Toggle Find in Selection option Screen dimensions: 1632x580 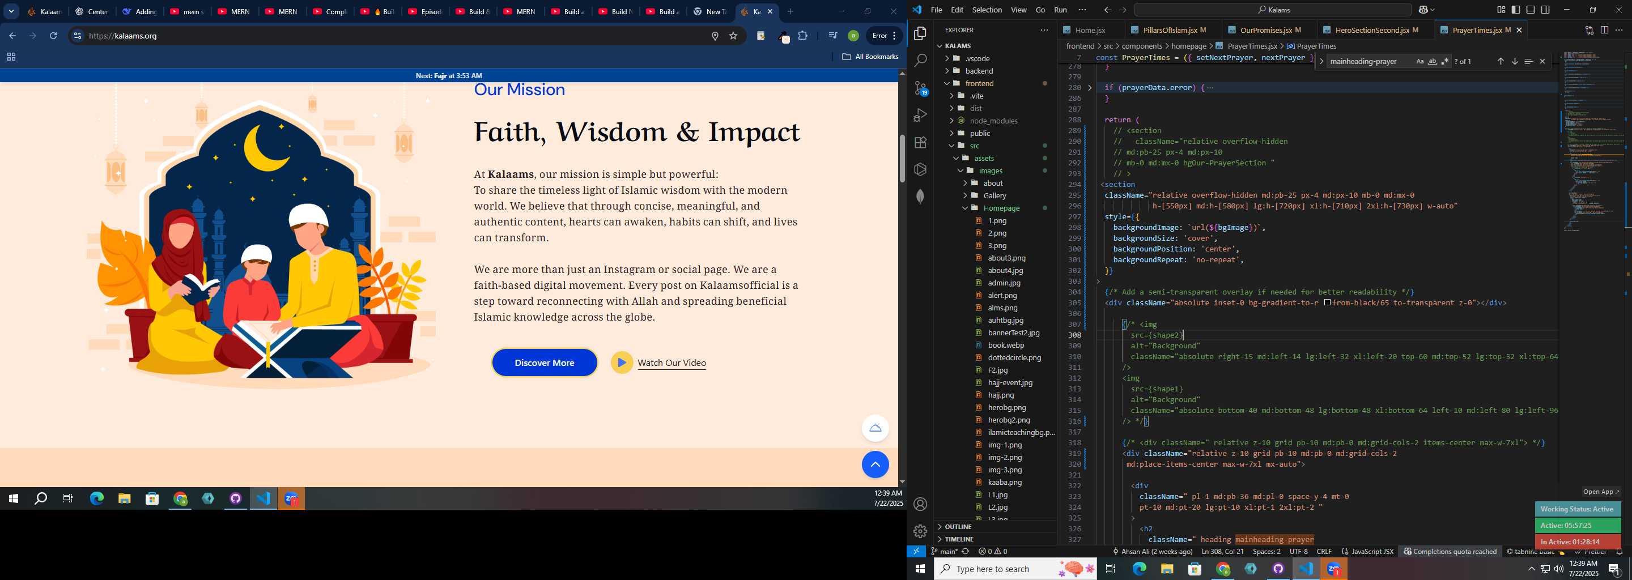[x=1528, y=61]
